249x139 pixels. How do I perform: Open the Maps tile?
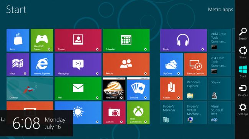point(18,65)
